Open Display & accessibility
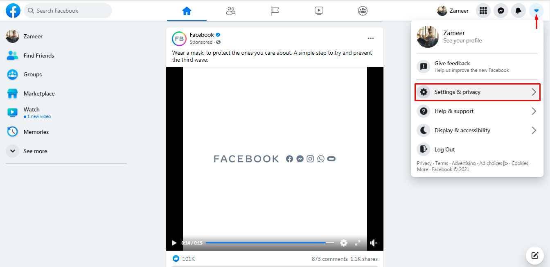Image resolution: width=550 pixels, height=267 pixels. coord(477,130)
